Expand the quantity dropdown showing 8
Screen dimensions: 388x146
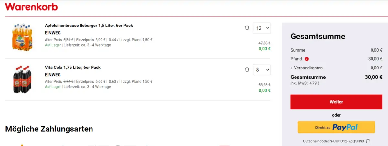[262, 70]
